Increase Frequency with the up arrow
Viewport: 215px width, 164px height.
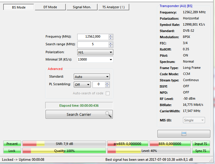(x=111, y=36)
